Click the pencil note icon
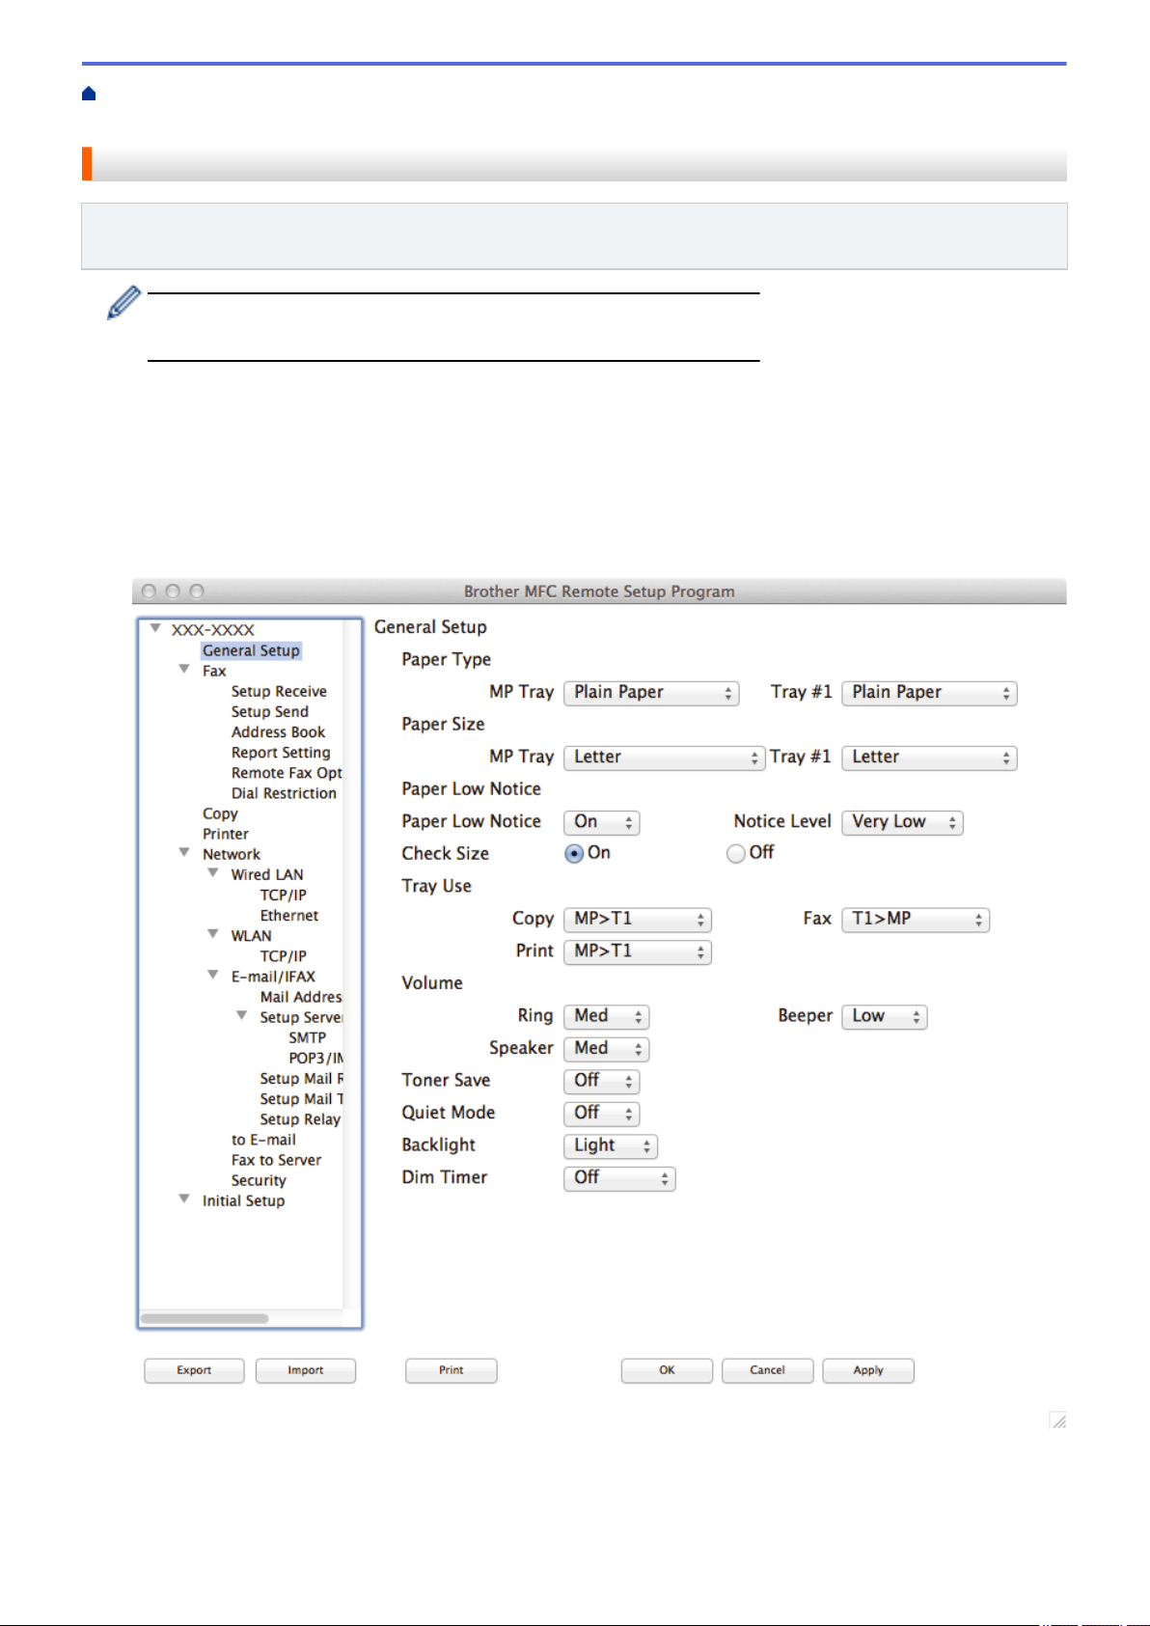Image resolution: width=1150 pixels, height=1626 pixels. (123, 302)
